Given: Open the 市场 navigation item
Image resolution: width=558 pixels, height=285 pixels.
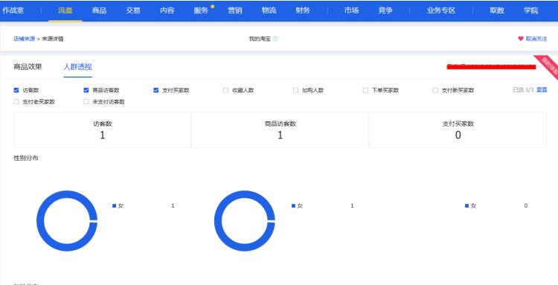Looking at the screenshot, I should coord(351,10).
